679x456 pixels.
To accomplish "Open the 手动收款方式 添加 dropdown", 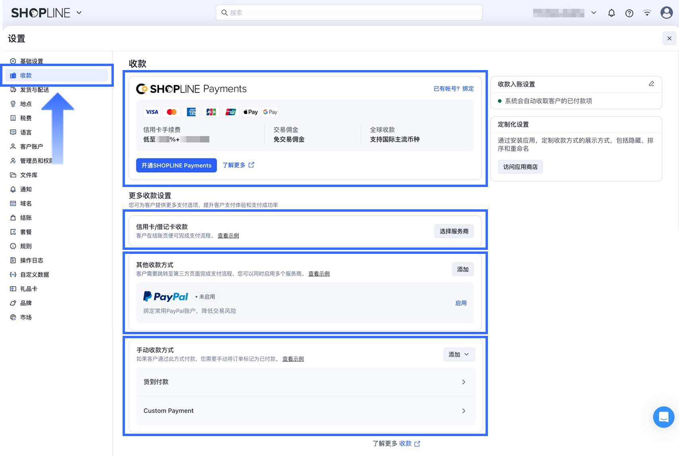I will [459, 355].
